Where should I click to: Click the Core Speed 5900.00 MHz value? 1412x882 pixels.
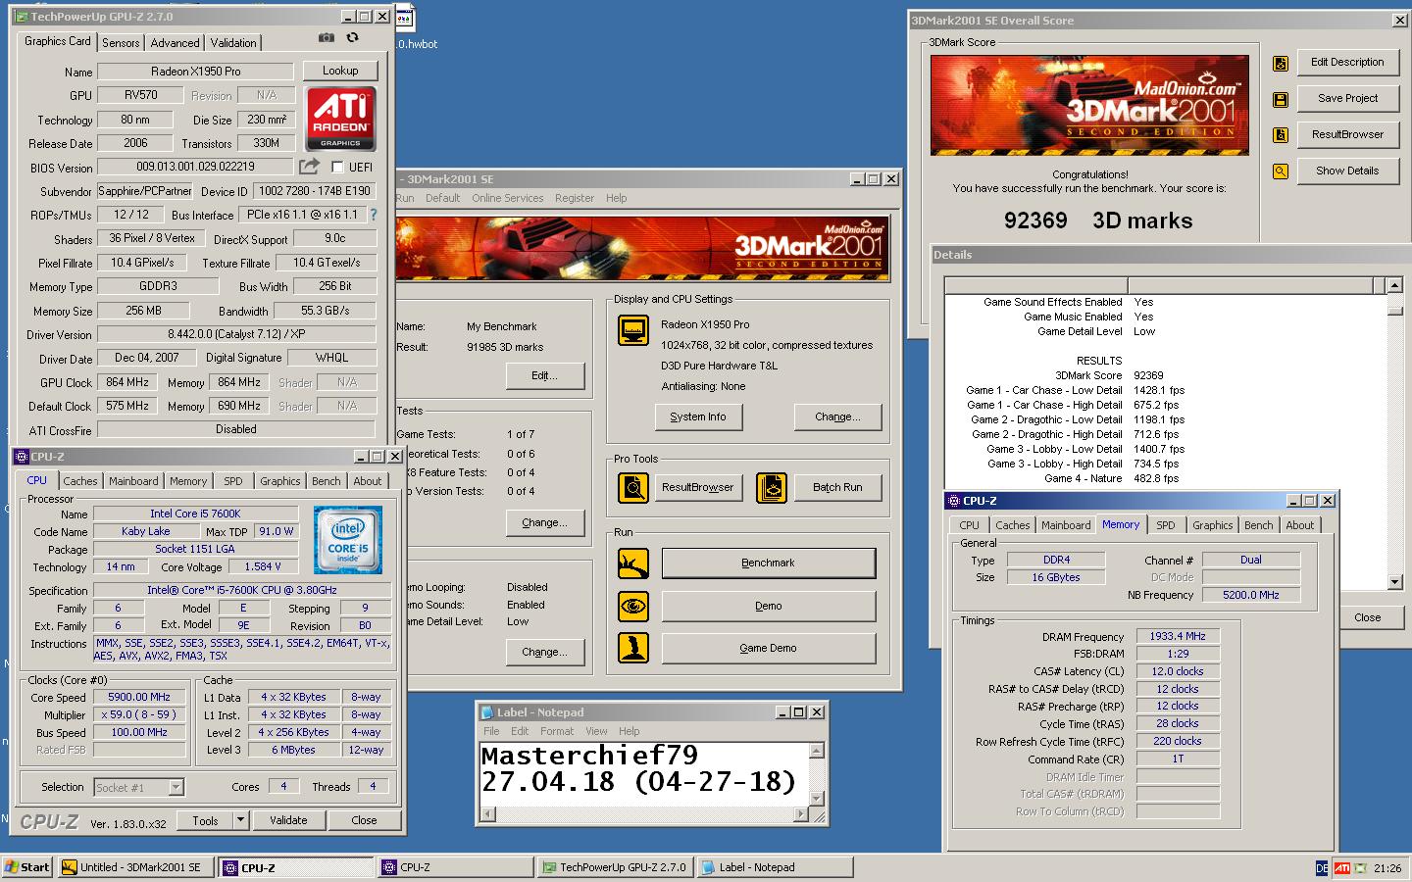(x=139, y=697)
